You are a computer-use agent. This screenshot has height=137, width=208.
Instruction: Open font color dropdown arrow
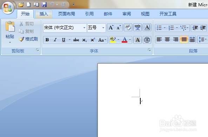coord(130,39)
